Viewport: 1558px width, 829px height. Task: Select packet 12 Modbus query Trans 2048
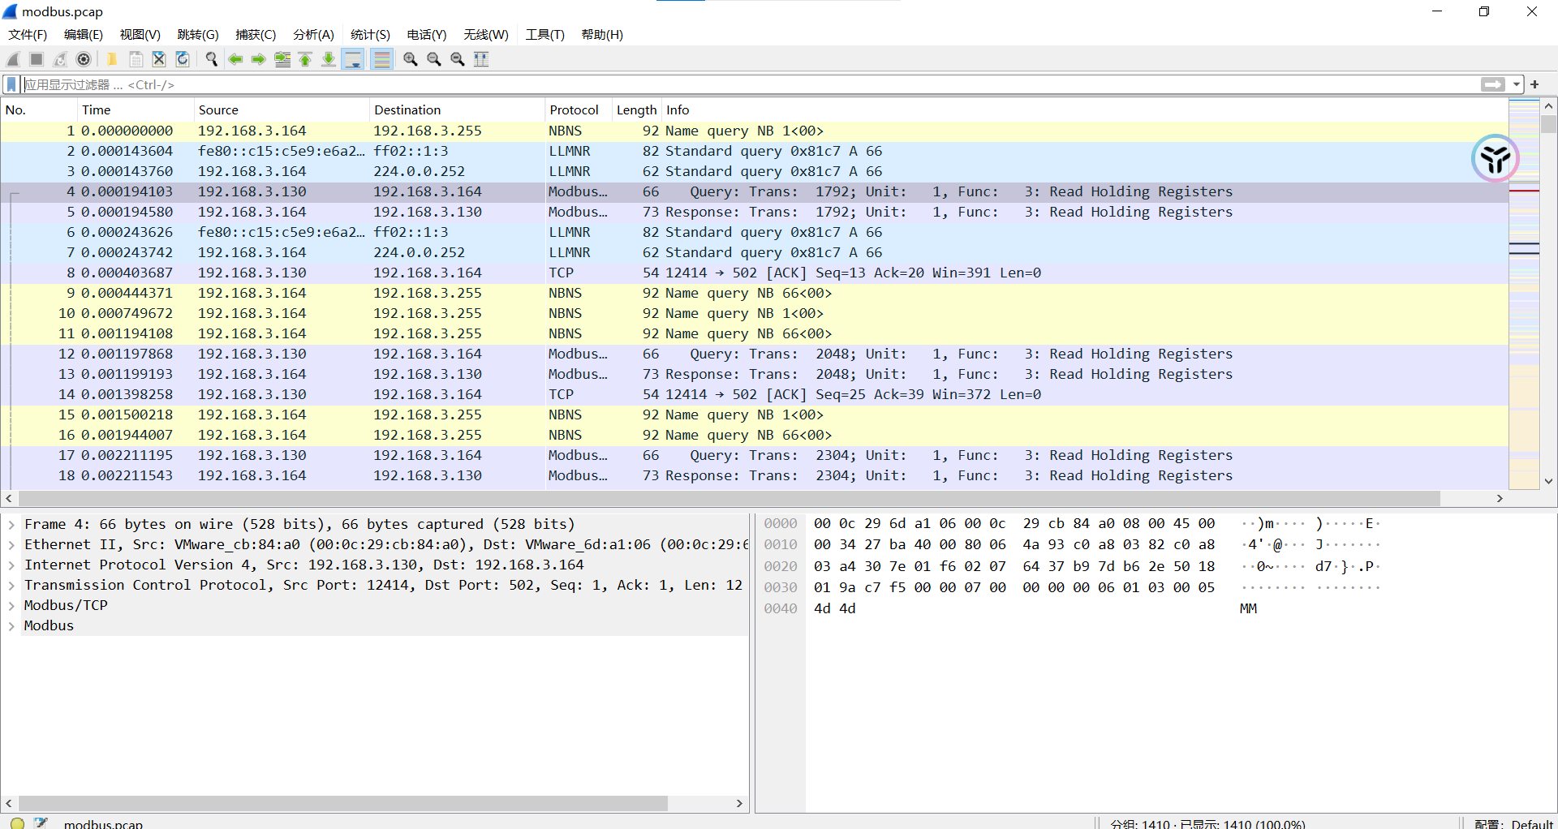[755, 354]
